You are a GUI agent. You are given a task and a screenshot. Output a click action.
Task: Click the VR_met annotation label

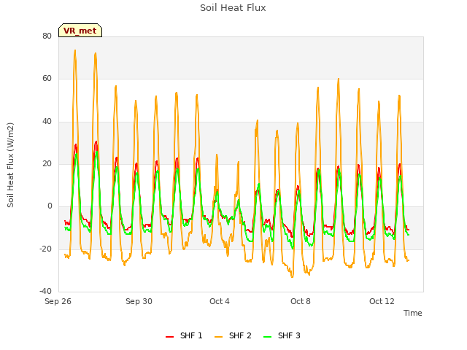pos(80,31)
